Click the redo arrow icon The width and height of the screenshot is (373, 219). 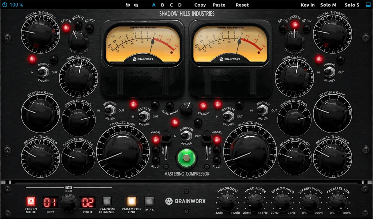[136, 5]
